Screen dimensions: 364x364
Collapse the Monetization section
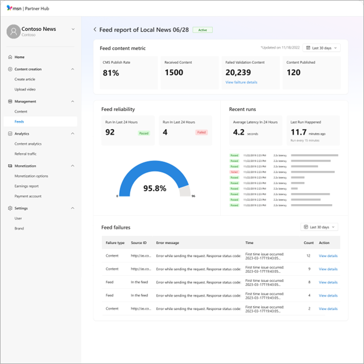(73, 166)
